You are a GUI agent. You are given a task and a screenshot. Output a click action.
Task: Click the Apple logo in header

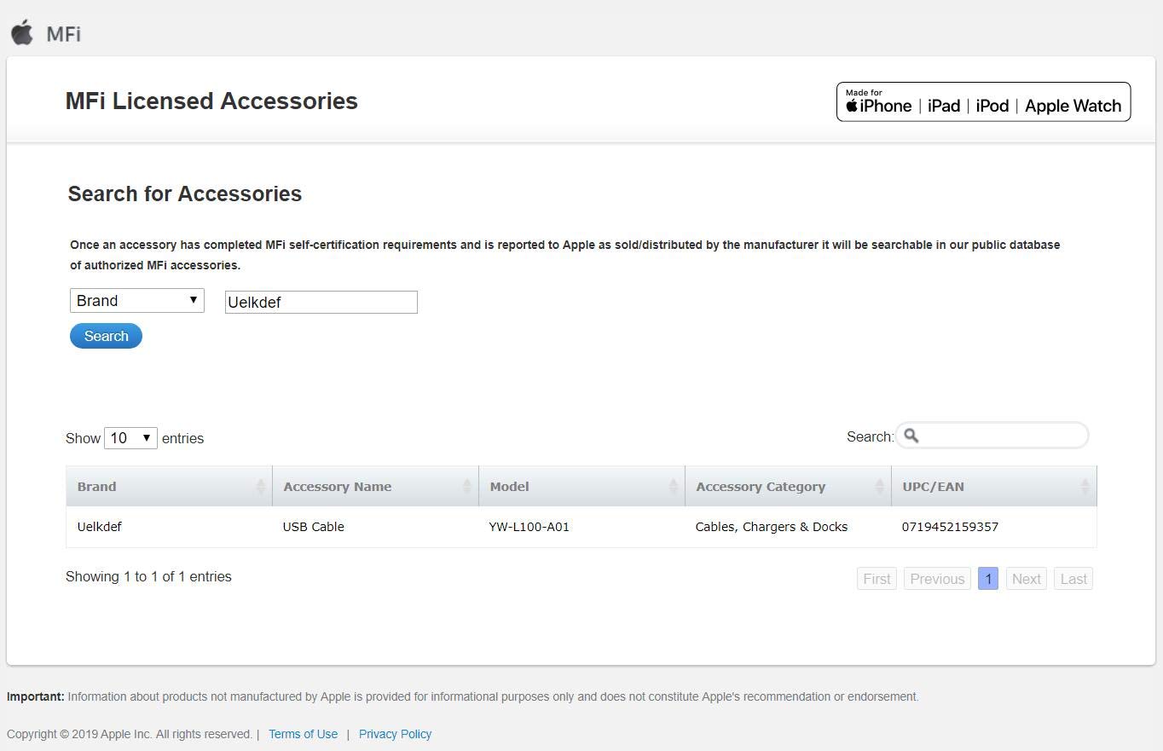tap(22, 32)
